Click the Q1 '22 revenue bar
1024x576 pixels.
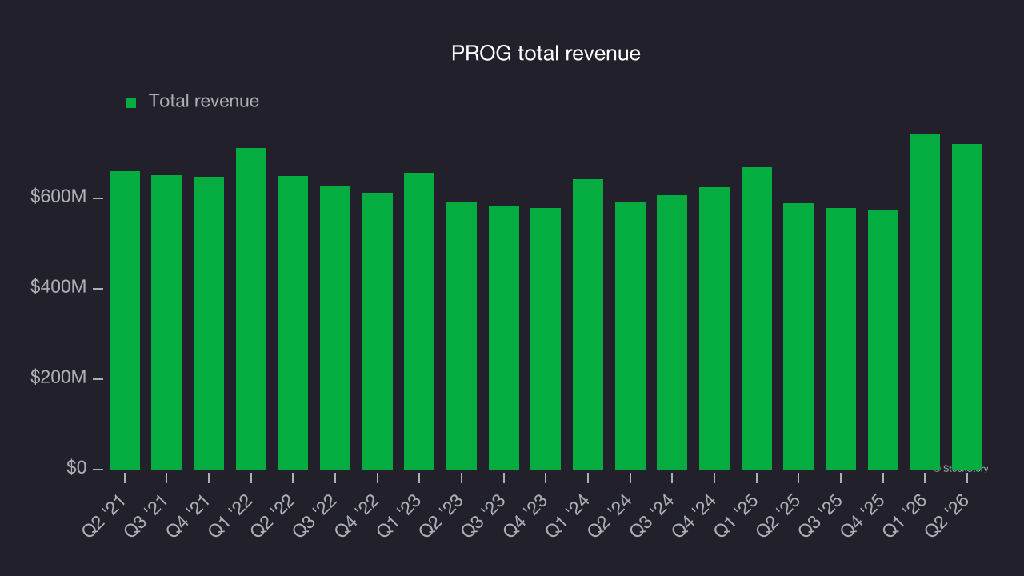[x=251, y=309]
